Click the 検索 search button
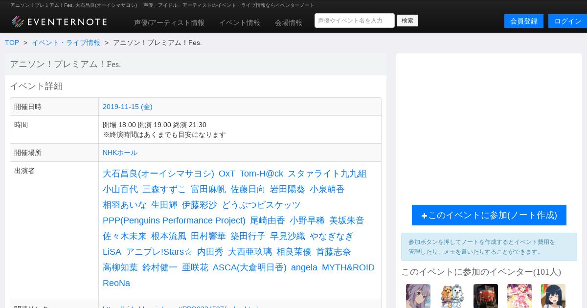The height and width of the screenshot is (308, 587). [407, 21]
